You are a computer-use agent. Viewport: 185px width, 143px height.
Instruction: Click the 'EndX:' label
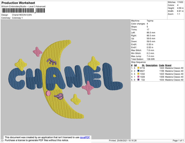[x=134, y=44]
